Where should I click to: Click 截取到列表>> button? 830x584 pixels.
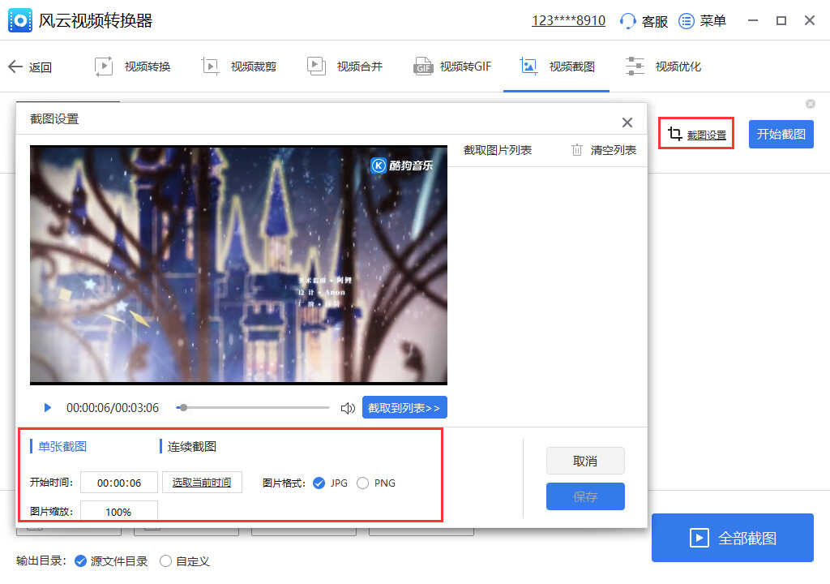[x=404, y=407]
